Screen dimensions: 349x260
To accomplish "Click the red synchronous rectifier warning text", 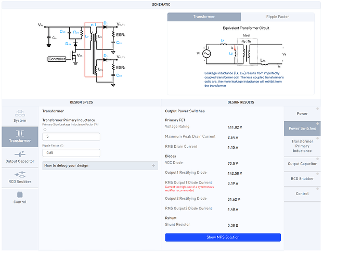I will 189,189.
